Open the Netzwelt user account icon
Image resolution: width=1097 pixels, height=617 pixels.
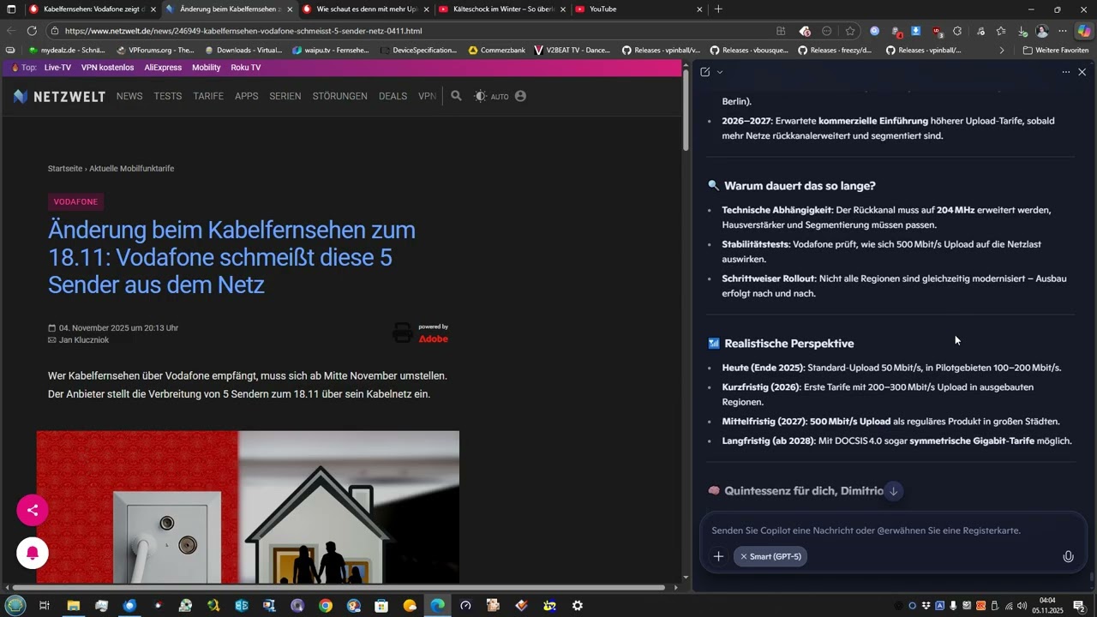520,96
